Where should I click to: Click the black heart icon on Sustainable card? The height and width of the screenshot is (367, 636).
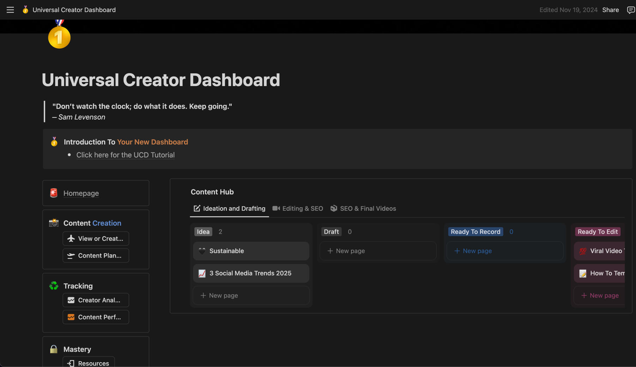(x=202, y=251)
